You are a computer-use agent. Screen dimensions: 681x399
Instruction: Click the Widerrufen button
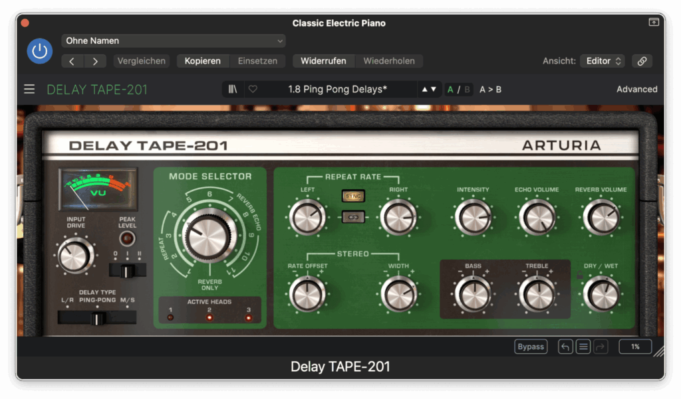tap(323, 61)
